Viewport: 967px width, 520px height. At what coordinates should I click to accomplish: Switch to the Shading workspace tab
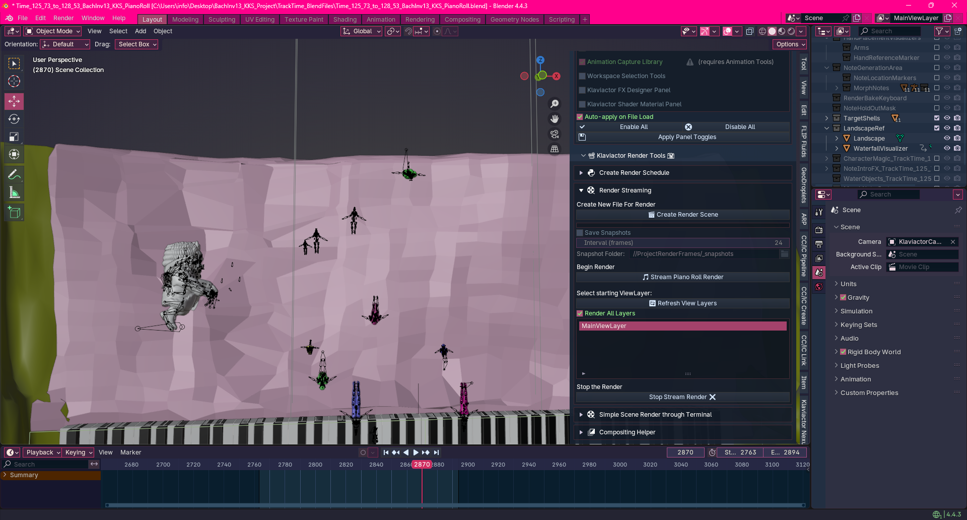click(x=344, y=19)
